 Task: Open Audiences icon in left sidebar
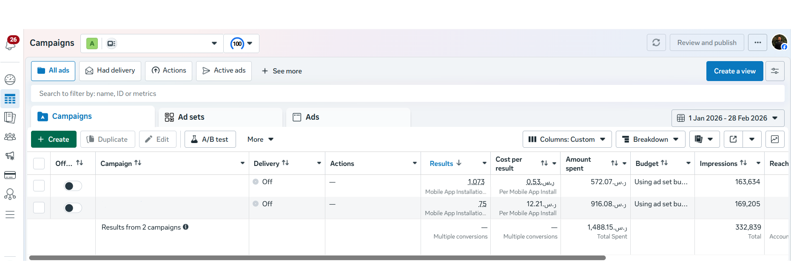click(10, 137)
